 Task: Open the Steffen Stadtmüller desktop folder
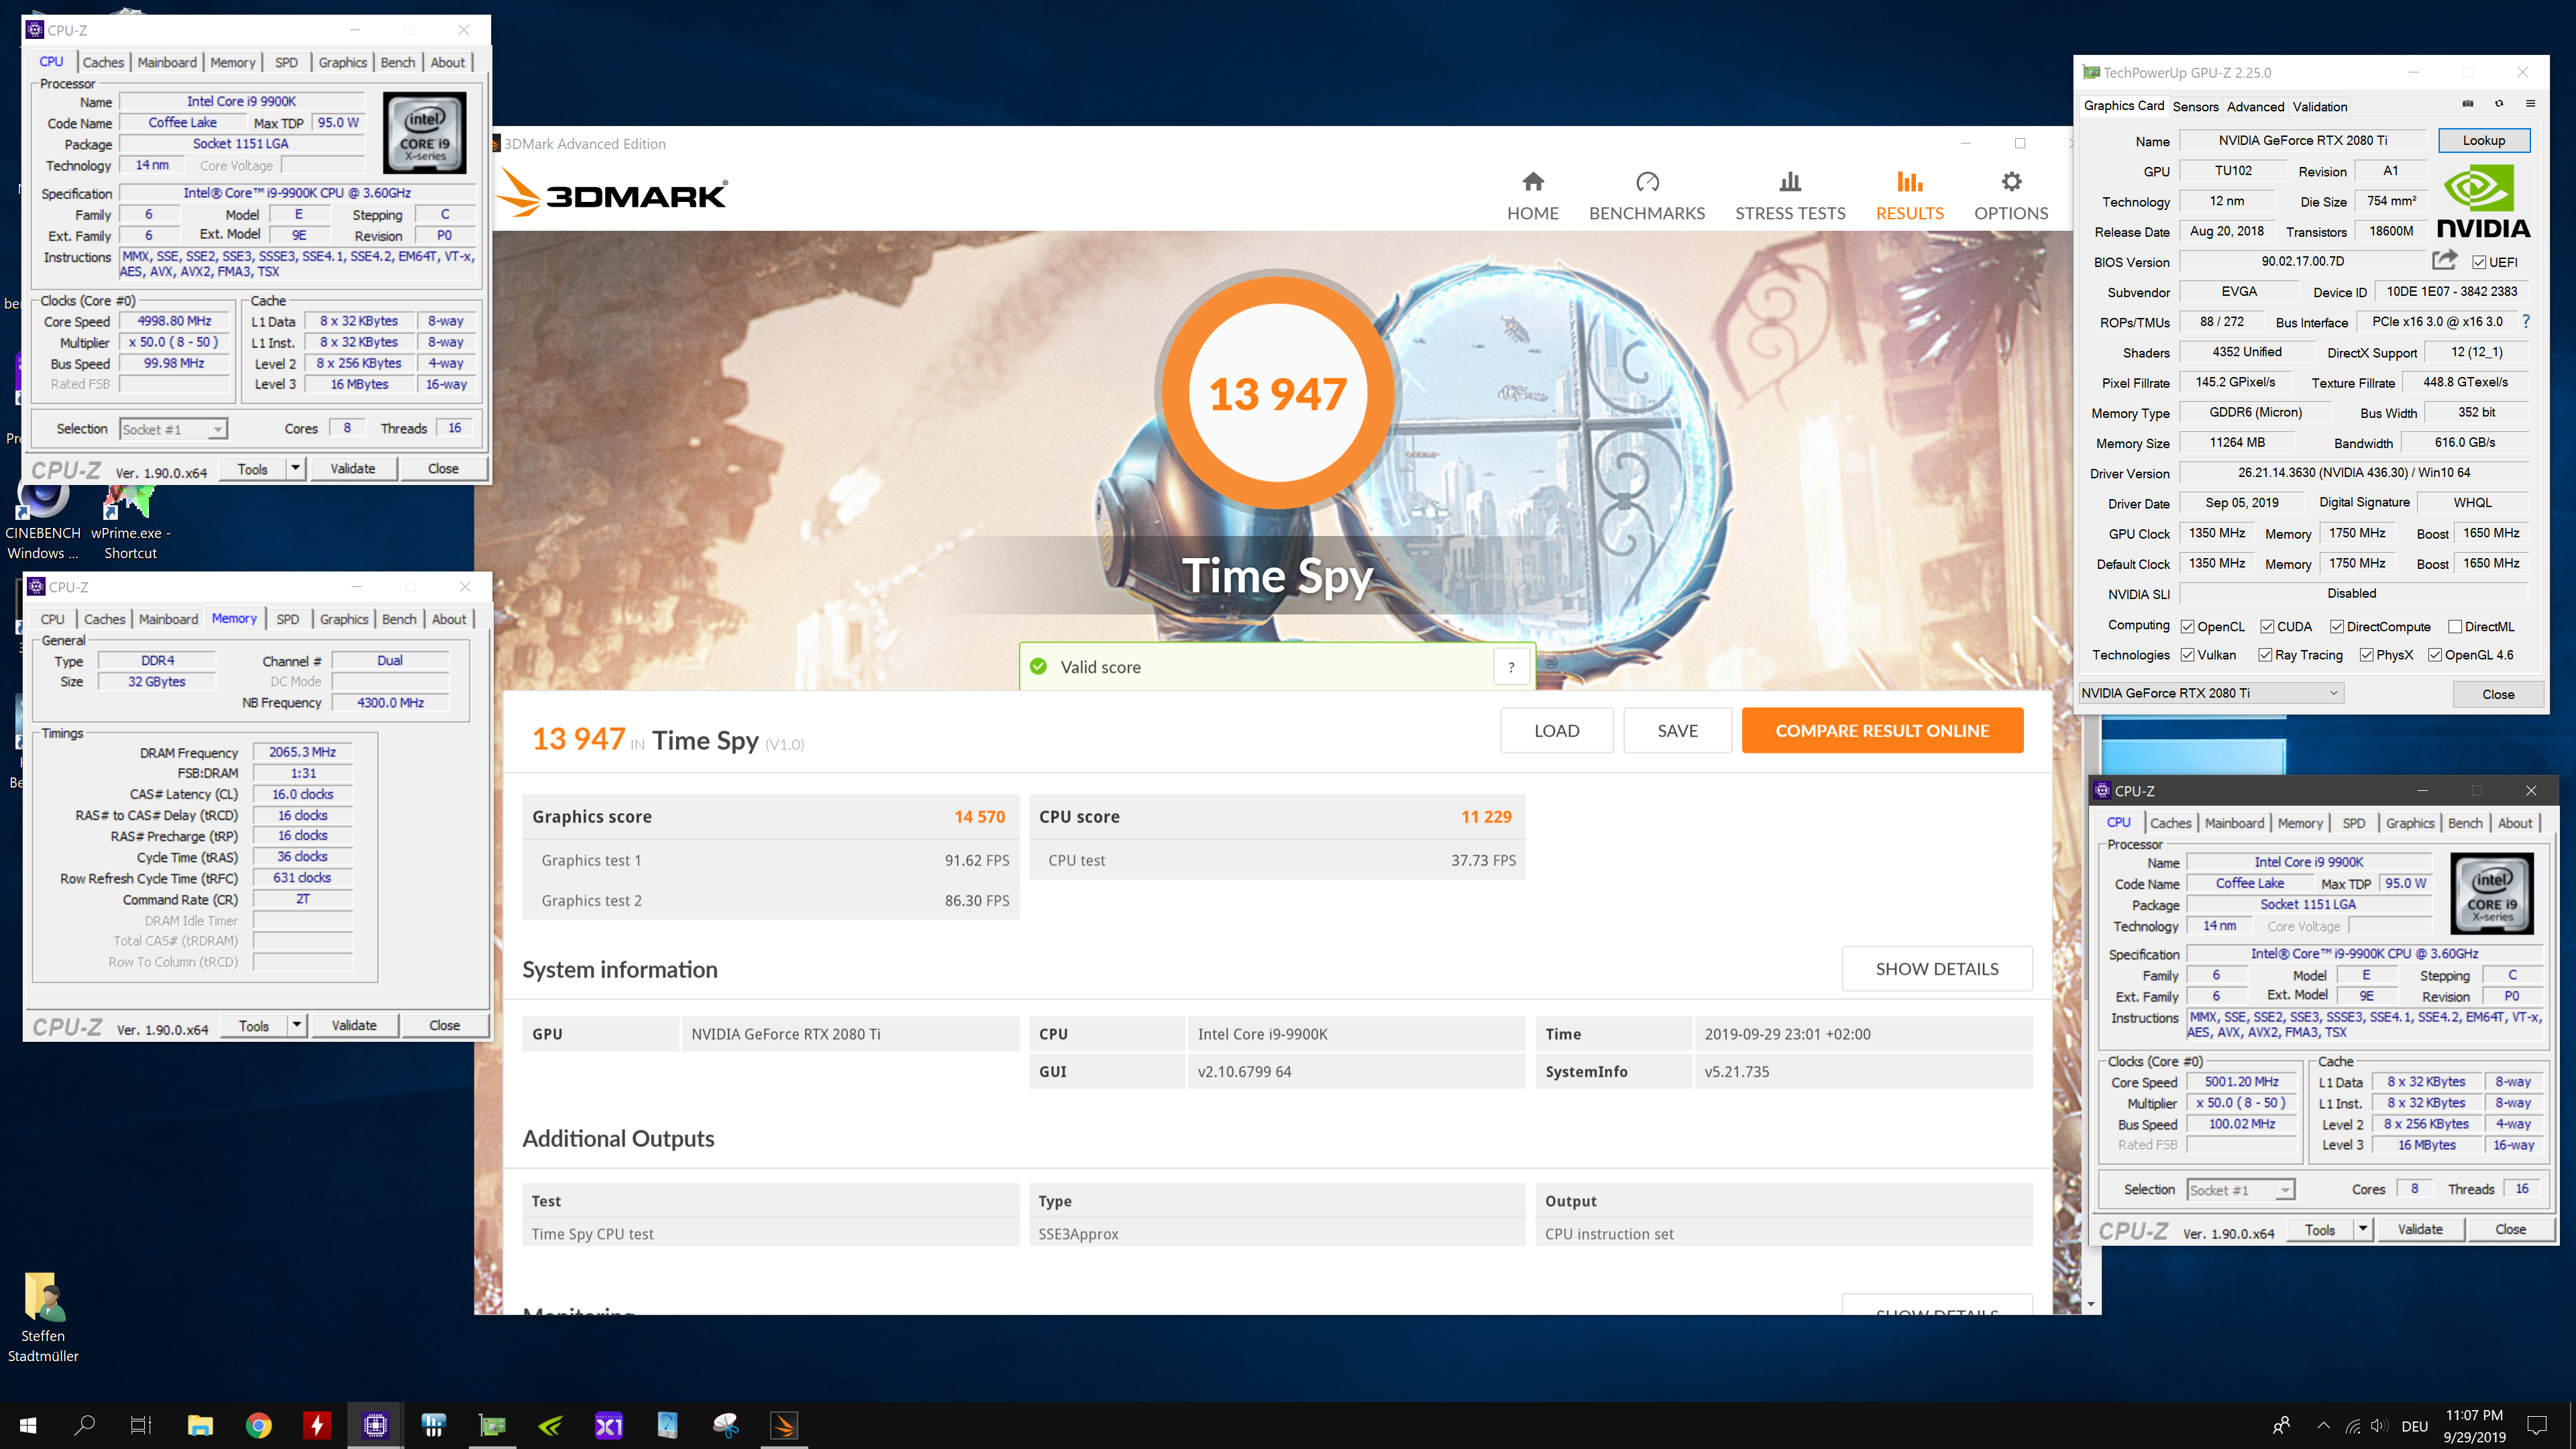coord(43,1318)
